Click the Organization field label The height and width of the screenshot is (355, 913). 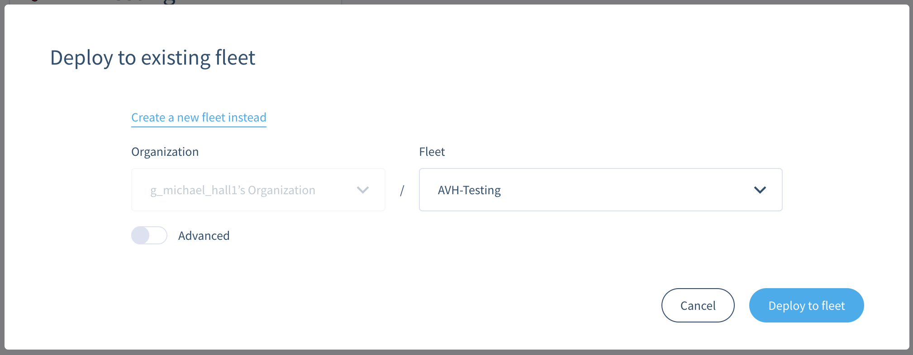pos(165,151)
